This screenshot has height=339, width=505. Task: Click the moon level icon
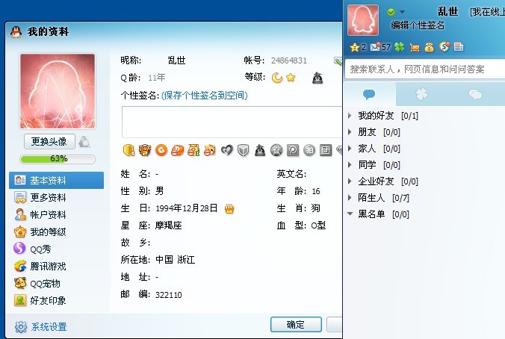coord(277,78)
